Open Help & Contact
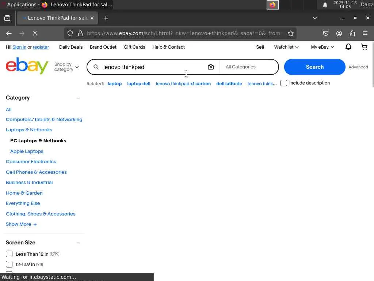Image resolution: width=374 pixels, height=281 pixels. (x=169, y=47)
